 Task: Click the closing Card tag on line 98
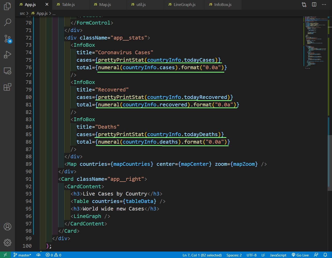(70, 231)
